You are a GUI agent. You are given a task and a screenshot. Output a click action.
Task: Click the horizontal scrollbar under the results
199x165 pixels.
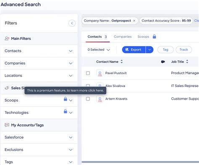tap(140, 162)
